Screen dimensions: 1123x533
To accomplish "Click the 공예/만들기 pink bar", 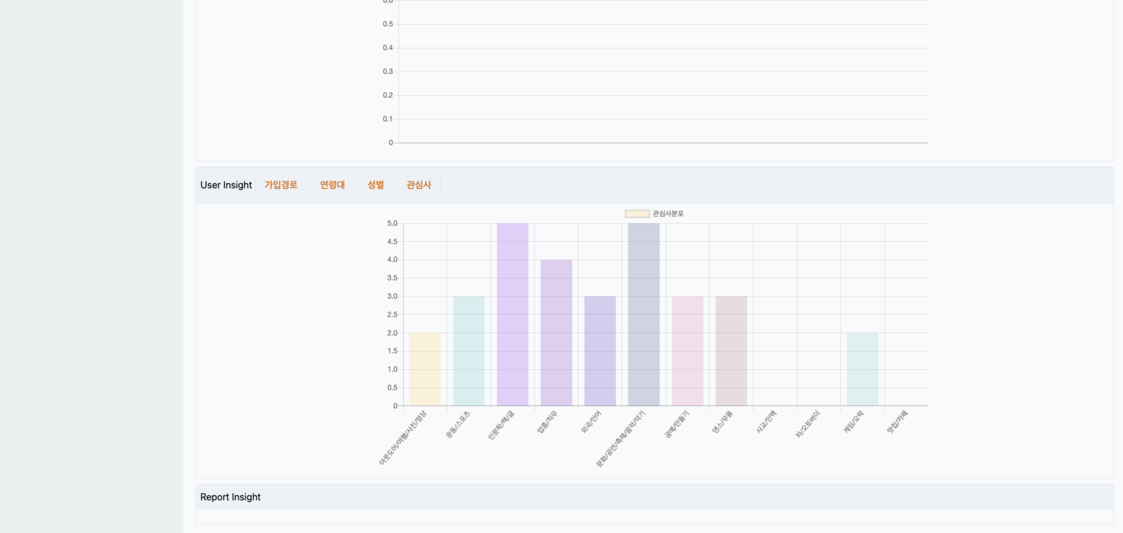I will pyautogui.click(x=687, y=351).
